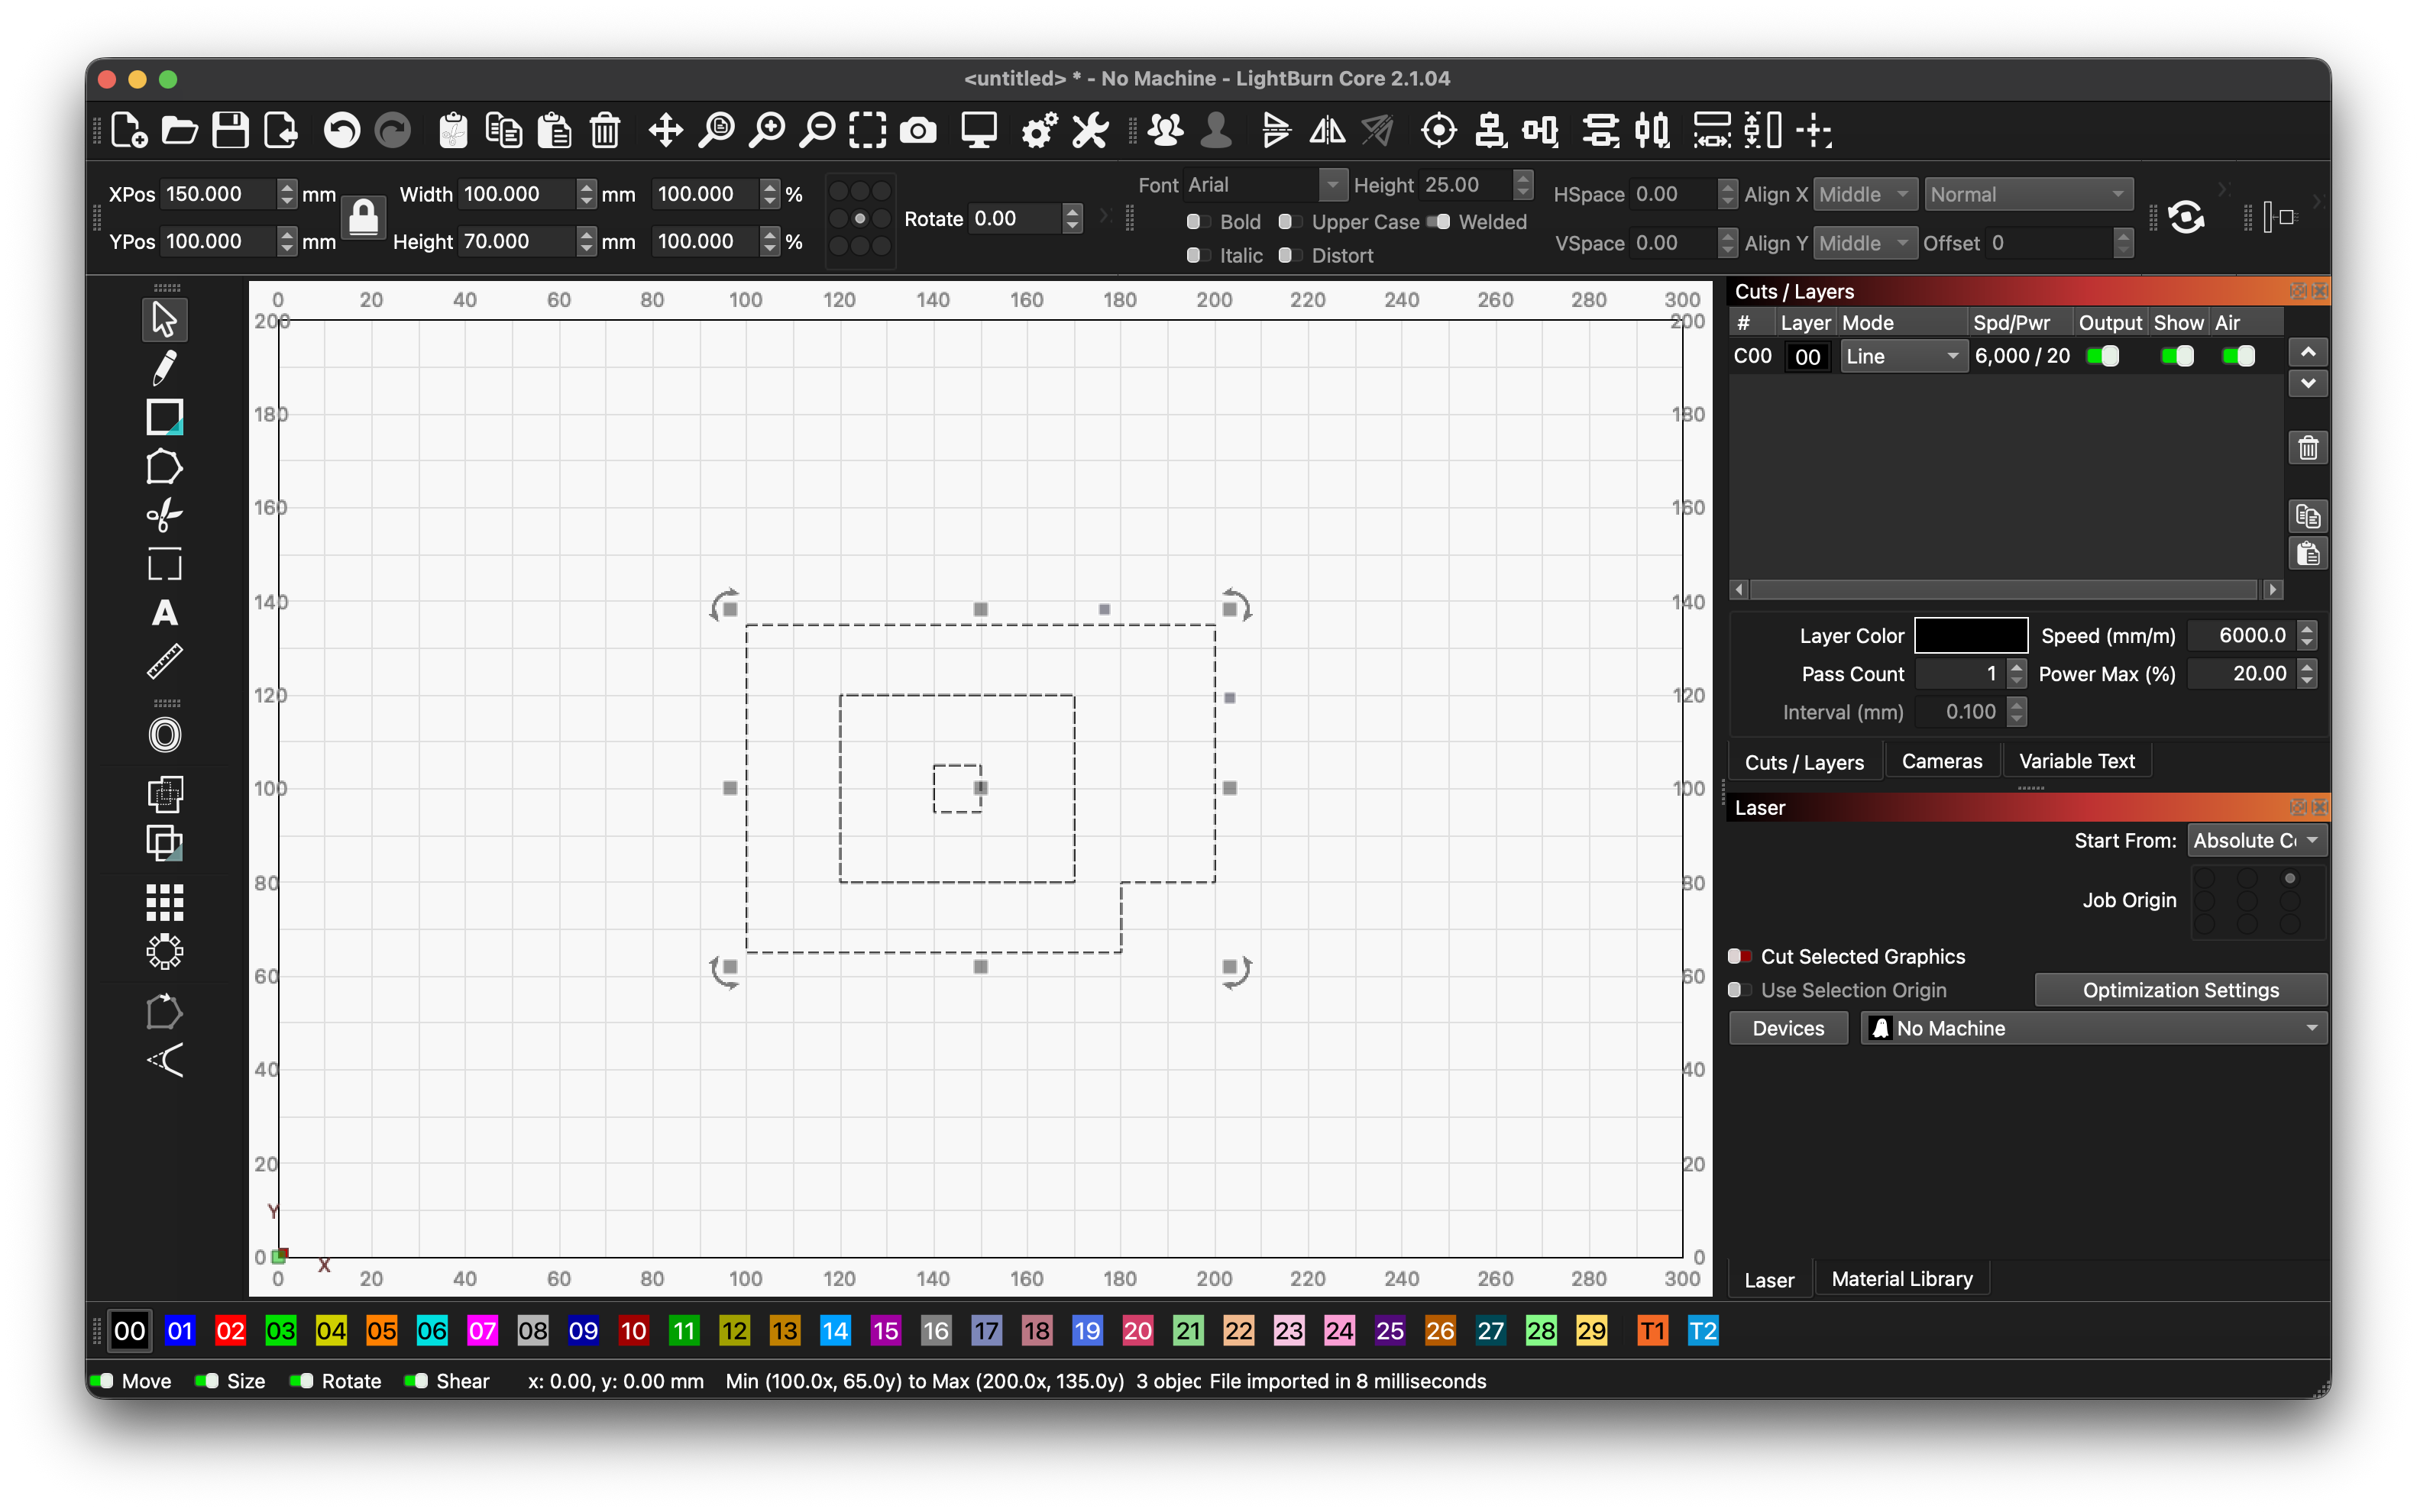Open the Line mode dropdown
Image resolution: width=2417 pixels, height=1512 pixels.
(1903, 356)
